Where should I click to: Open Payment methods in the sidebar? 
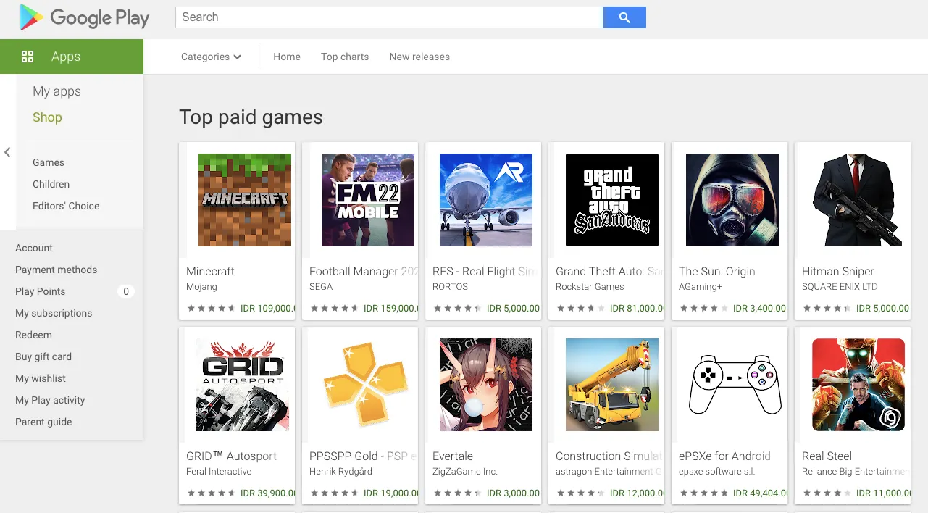tap(56, 270)
